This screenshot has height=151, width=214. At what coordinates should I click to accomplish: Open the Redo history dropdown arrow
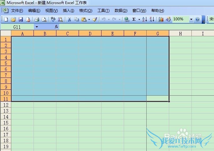point(119,20)
